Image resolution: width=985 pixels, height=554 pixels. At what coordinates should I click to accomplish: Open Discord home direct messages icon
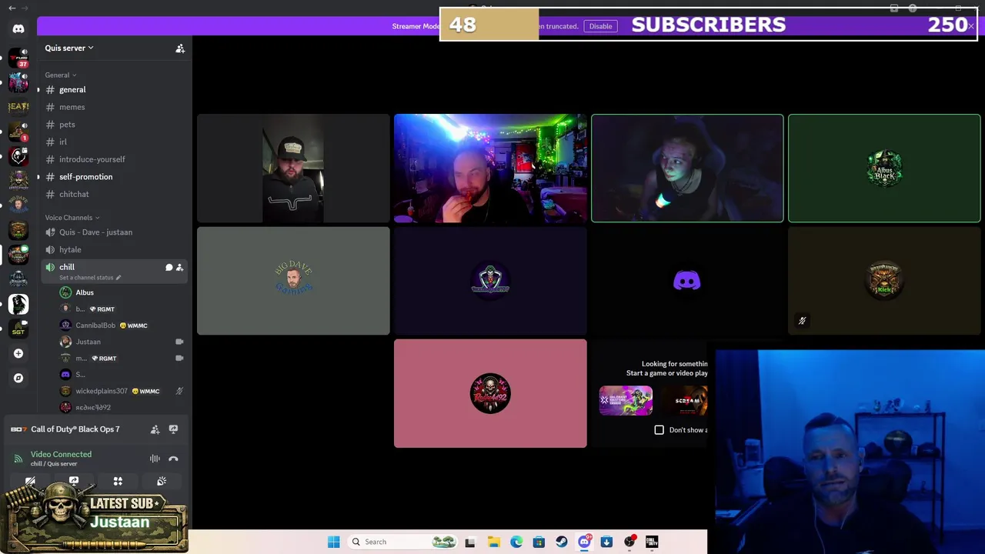pyautogui.click(x=18, y=28)
